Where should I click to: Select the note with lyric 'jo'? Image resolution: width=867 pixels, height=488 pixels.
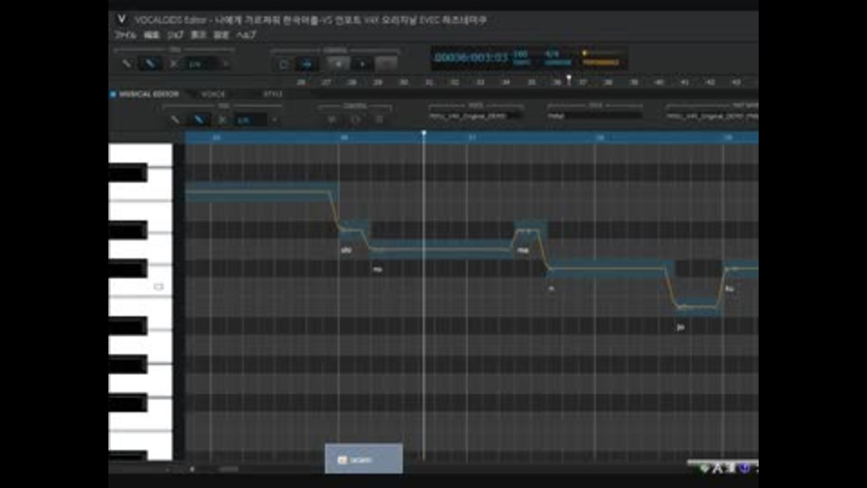point(699,307)
